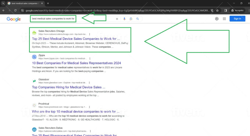
Task: Open more options for Glassdoor result
Action: point(89,83)
